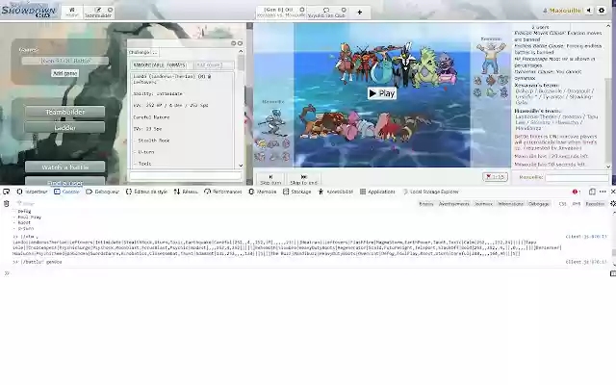Click the team text box showing Landorus-Therian
Viewport: 616px width, 385px height.
click(183, 119)
